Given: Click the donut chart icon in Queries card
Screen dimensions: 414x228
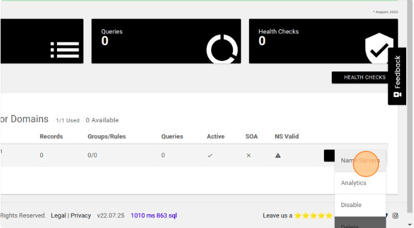Looking at the screenshot, I should (x=222, y=50).
